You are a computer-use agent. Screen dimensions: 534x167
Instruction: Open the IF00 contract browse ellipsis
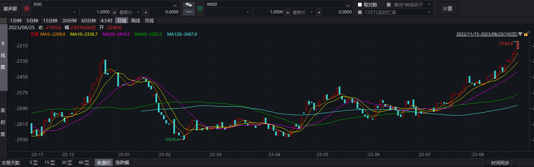tap(175, 4)
